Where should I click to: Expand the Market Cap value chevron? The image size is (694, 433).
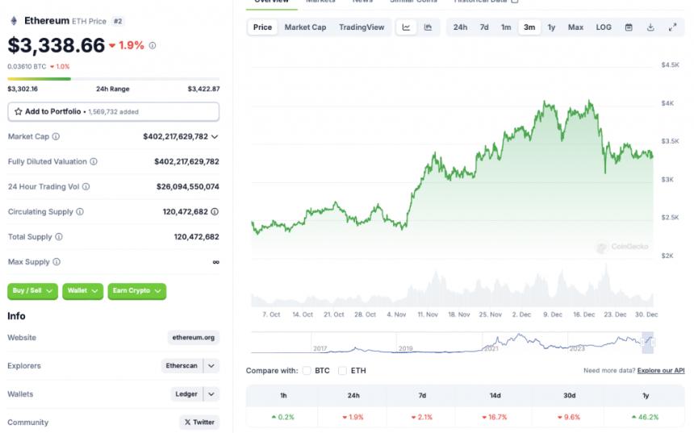pos(215,136)
